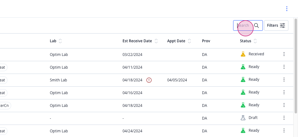Image resolution: width=298 pixels, height=137 pixels.
Task: Click the 04/05/2024 appointment date
Action: coord(177,80)
